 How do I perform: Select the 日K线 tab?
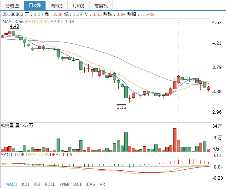(x=35, y=6)
